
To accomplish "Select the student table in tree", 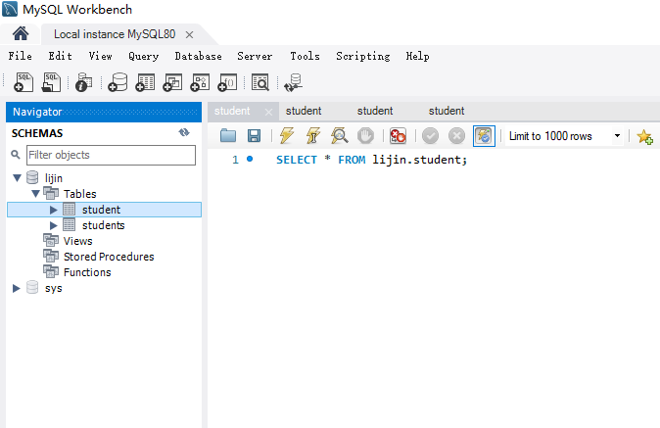I will click(101, 210).
